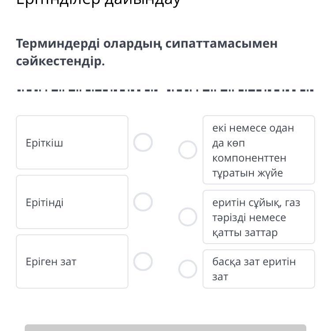Image resolution: width=331 pixels, height=331 pixels.
Task: Tap the word 'Еріткіш' label text
Action: pyautogui.click(x=45, y=143)
